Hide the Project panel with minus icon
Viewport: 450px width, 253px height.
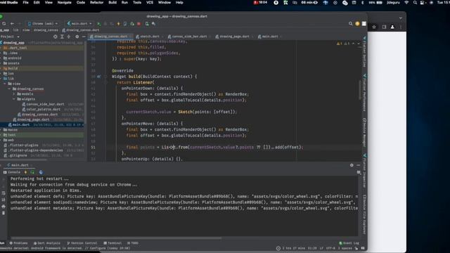84,37
